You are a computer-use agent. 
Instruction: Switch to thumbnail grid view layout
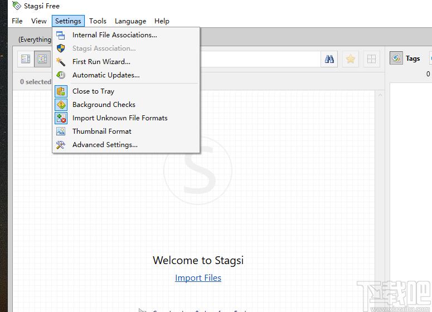pos(42,59)
